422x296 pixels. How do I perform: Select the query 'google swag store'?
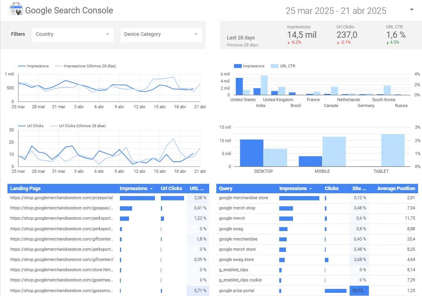(x=236, y=260)
